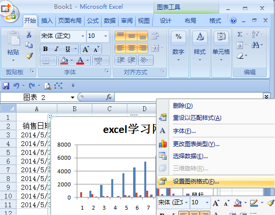The height and width of the screenshot is (215, 275).
Task: Apply mini toolbar fill color bucket
Action: (238, 203)
